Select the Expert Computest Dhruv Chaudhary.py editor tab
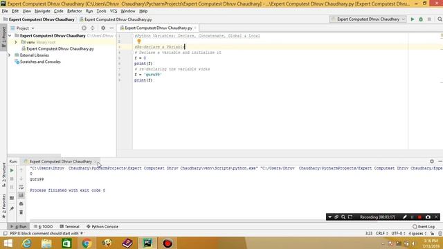443x249 pixels. coord(159,28)
